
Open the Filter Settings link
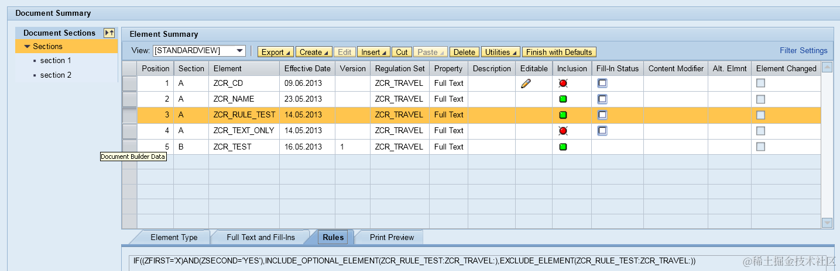click(x=803, y=51)
